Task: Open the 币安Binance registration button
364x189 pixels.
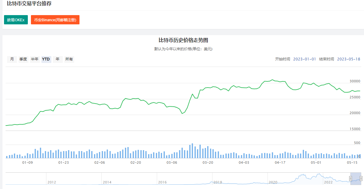Action: tap(55, 20)
